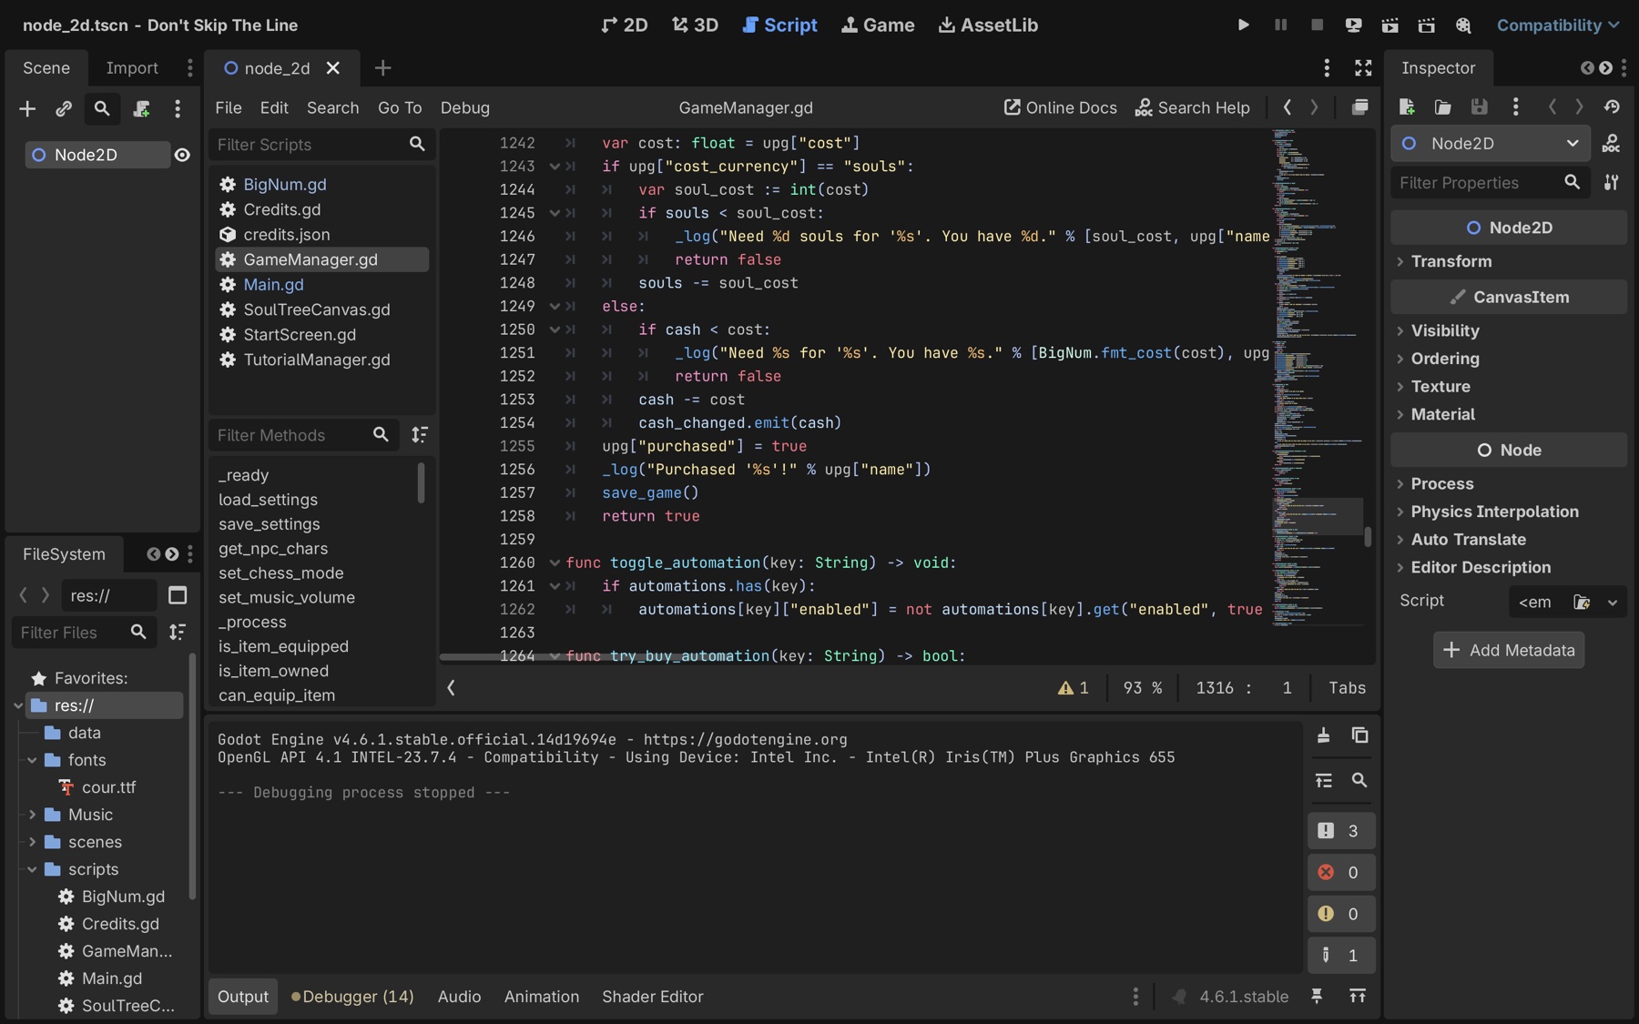This screenshot has height=1024, width=1639.
Task: Run the project with the play button
Action: 1243,25
